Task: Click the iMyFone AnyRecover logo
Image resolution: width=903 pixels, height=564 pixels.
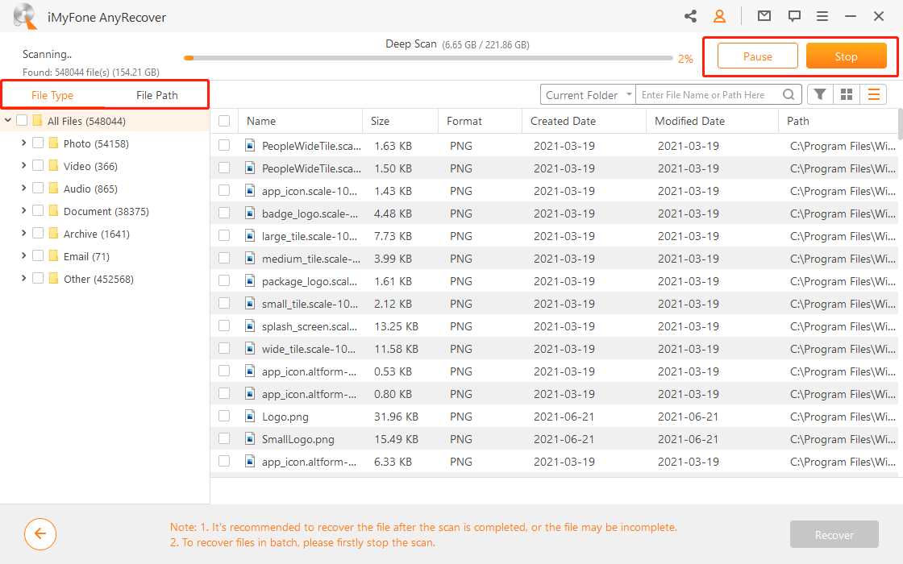Action: pyautogui.click(x=25, y=16)
